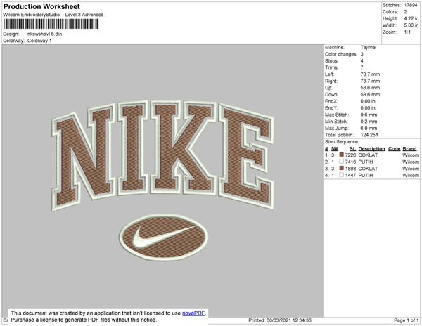Click the white swatch beside 7416 PUTIH
422x326 pixels.
(x=342, y=162)
